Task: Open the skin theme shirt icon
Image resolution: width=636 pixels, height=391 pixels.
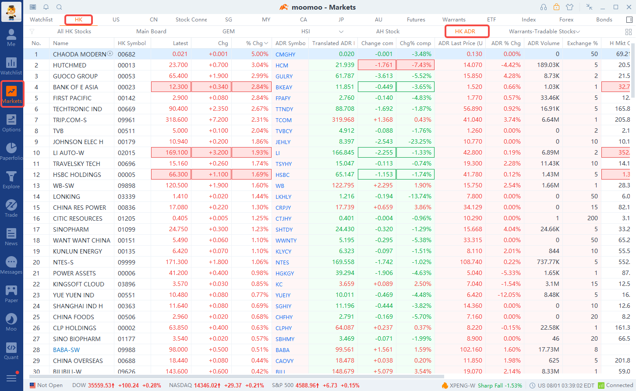Action: click(569, 7)
